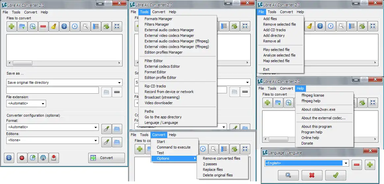Choose Remove converted files option
Screen dimensions: 384x184
click(x=222, y=158)
